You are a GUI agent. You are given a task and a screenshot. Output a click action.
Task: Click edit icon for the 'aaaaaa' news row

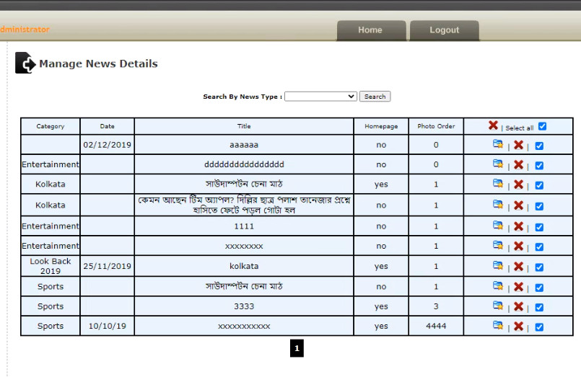497,144
